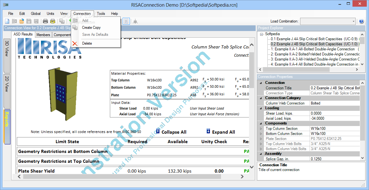Click the Collapse All link
The height and width of the screenshot is (190, 369).
click(174, 132)
